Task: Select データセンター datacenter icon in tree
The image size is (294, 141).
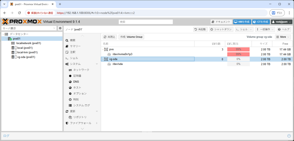Action: [7, 34]
